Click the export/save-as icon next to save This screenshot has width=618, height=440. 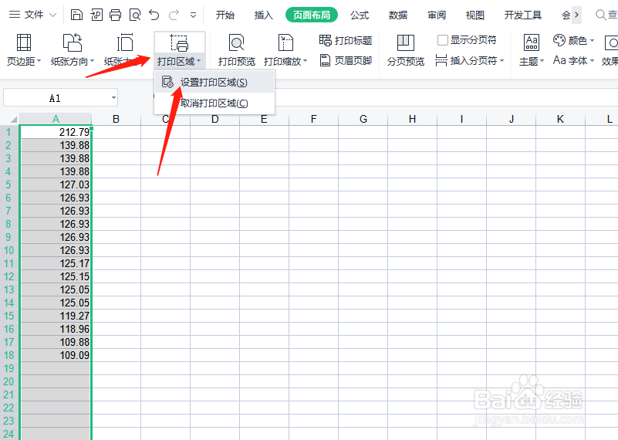tap(96, 15)
